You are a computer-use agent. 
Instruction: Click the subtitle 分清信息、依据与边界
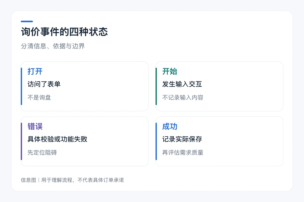(x=53, y=46)
